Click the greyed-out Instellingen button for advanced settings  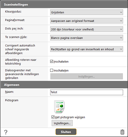pyautogui.click(x=86, y=76)
